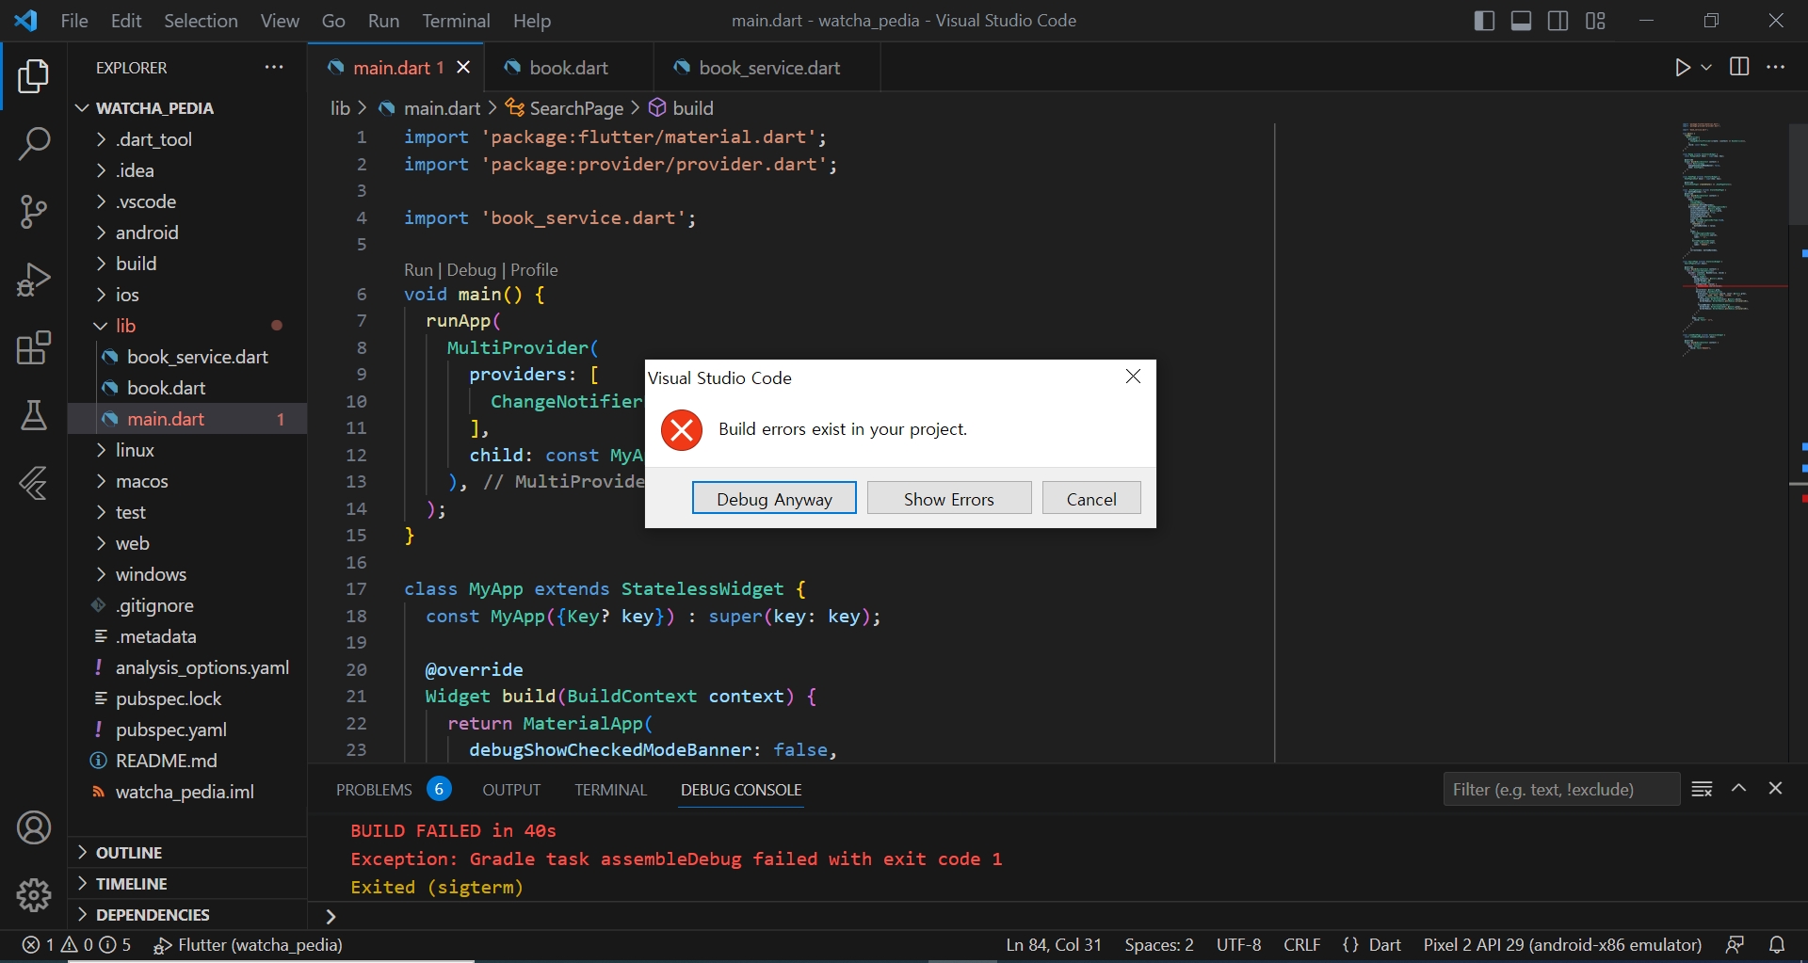Click the Show Errors button
This screenshot has height=963, width=1808.
tap(949, 498)
